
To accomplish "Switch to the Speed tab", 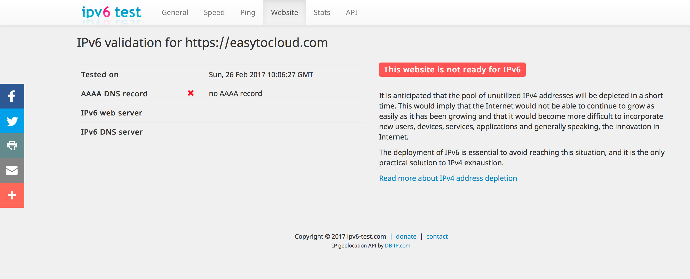I will tap(214, 13).
